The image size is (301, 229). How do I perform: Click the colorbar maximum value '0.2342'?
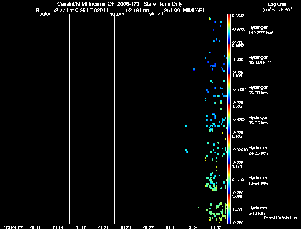coord(238,16)
